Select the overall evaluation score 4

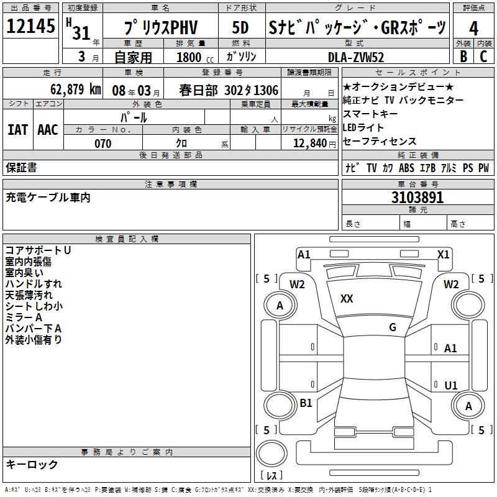[474, 28]
